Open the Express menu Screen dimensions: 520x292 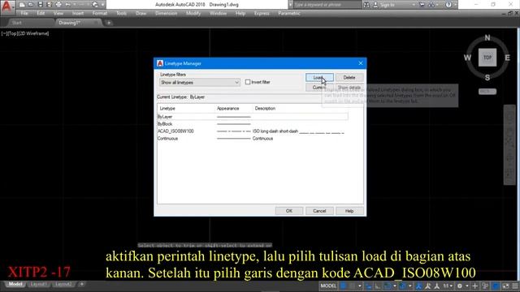point(262,13)
